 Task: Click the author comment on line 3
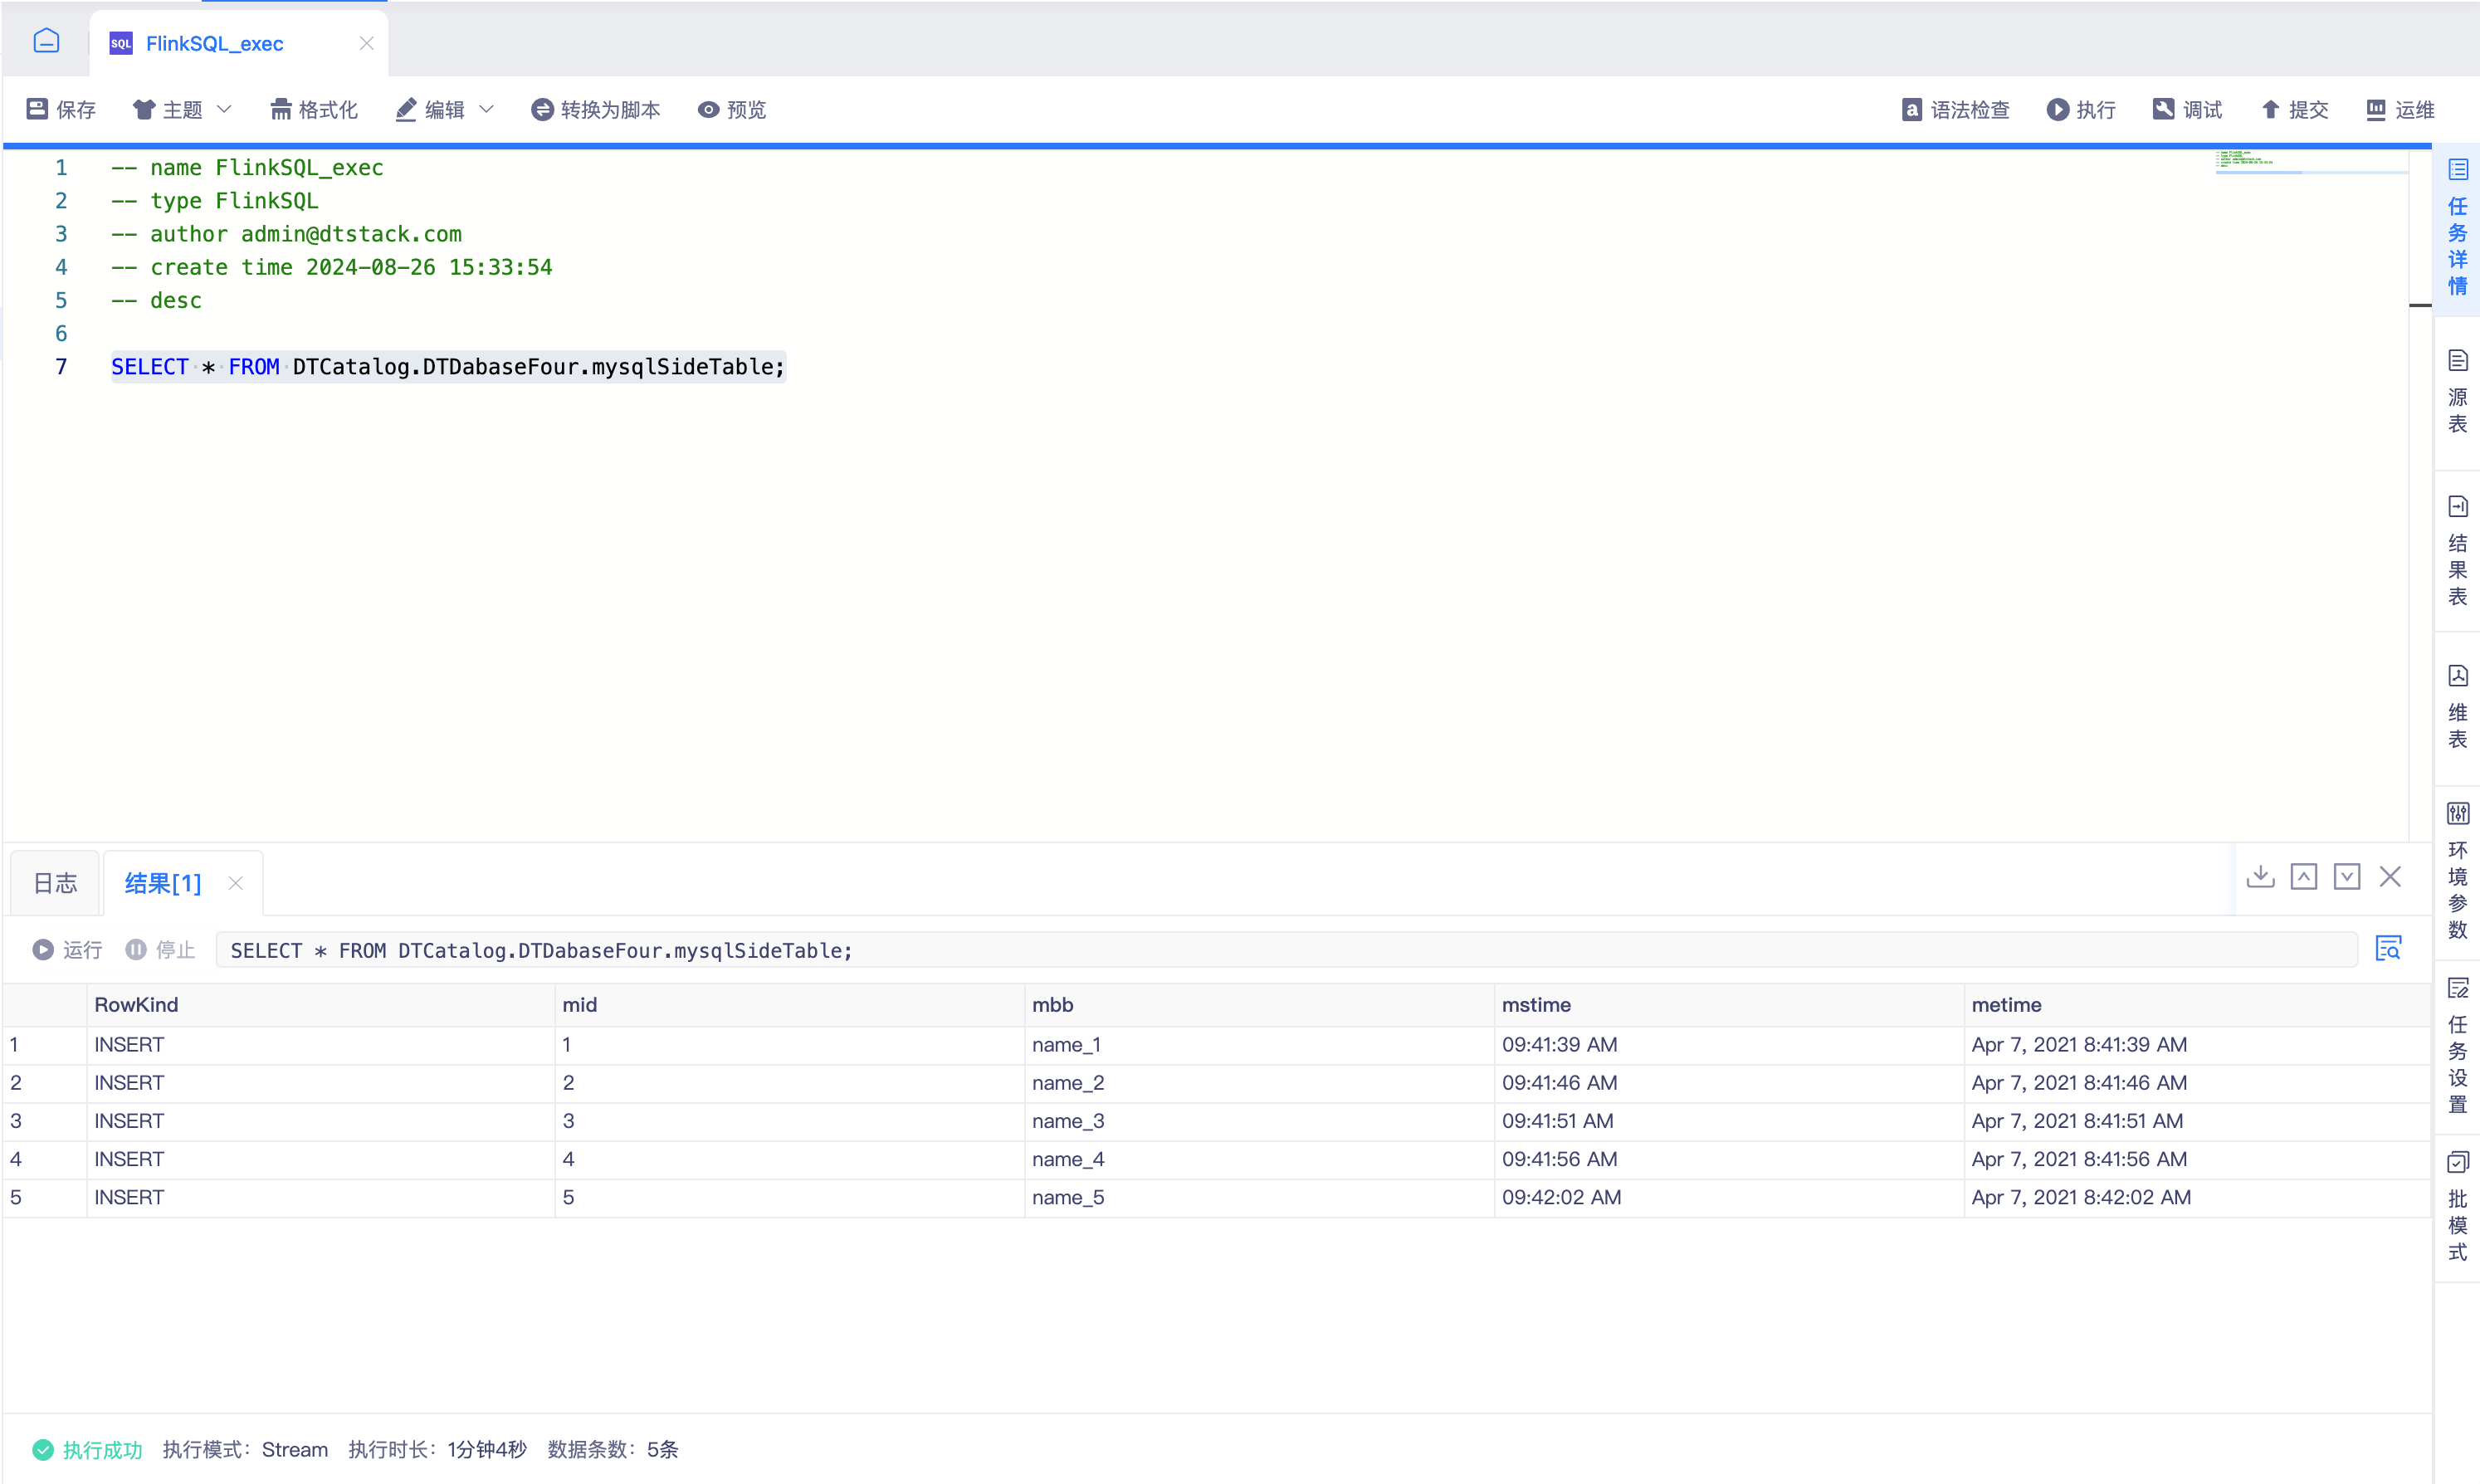[x=286, y=234]
